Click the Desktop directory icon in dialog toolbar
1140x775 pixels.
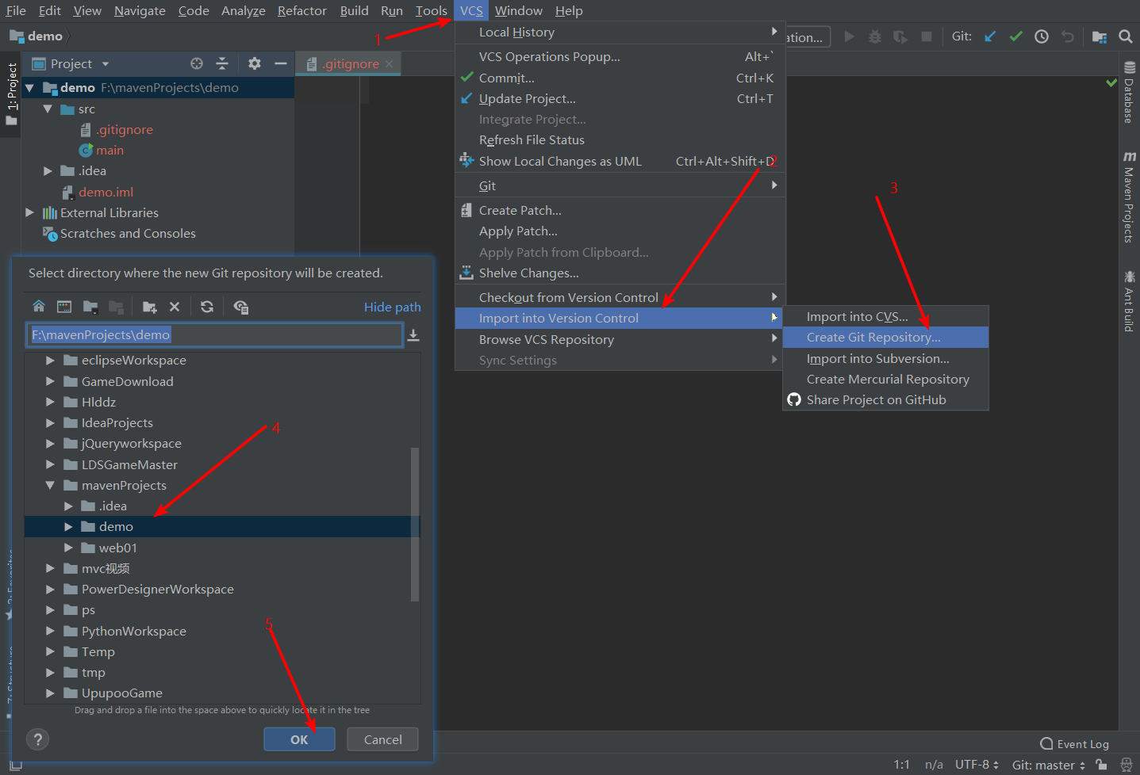[64, 307]
